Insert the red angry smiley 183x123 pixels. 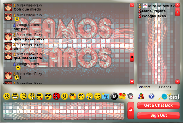(x=56, y=96)
